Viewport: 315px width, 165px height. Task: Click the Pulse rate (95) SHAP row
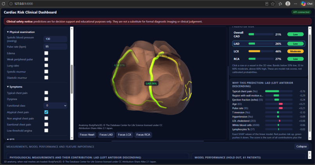(x=268, y=108)
